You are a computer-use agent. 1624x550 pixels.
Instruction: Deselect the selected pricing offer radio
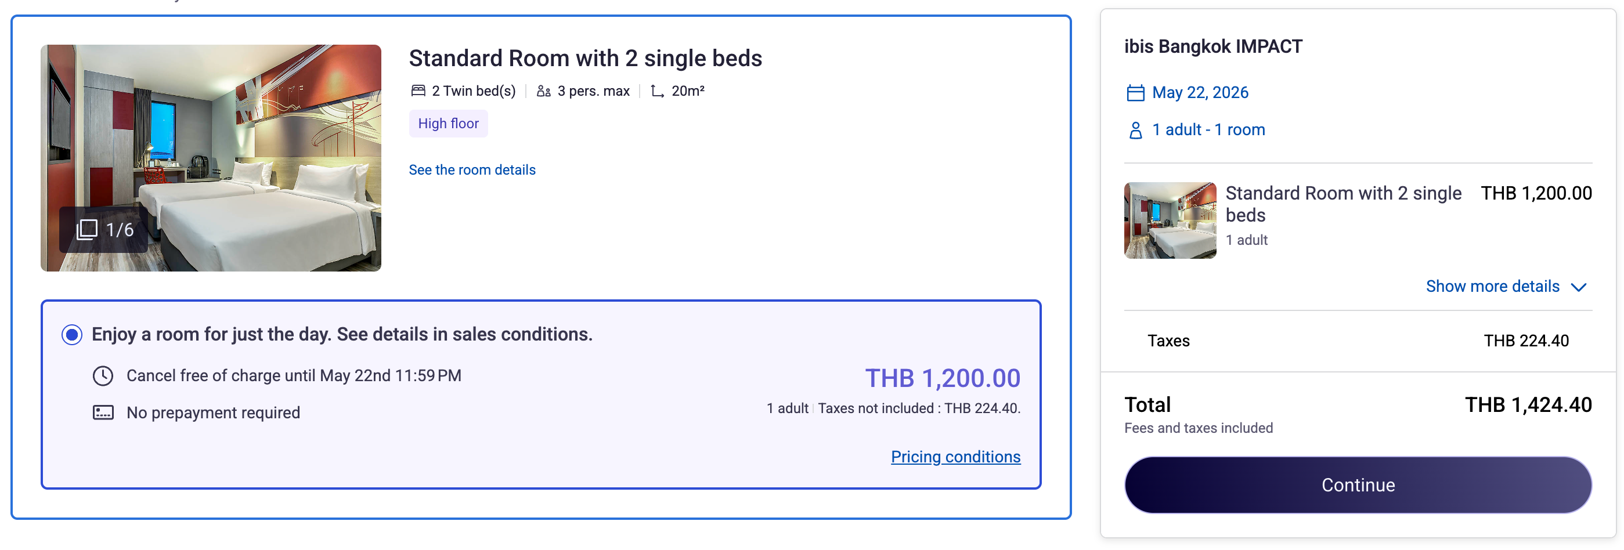[72, 334]
